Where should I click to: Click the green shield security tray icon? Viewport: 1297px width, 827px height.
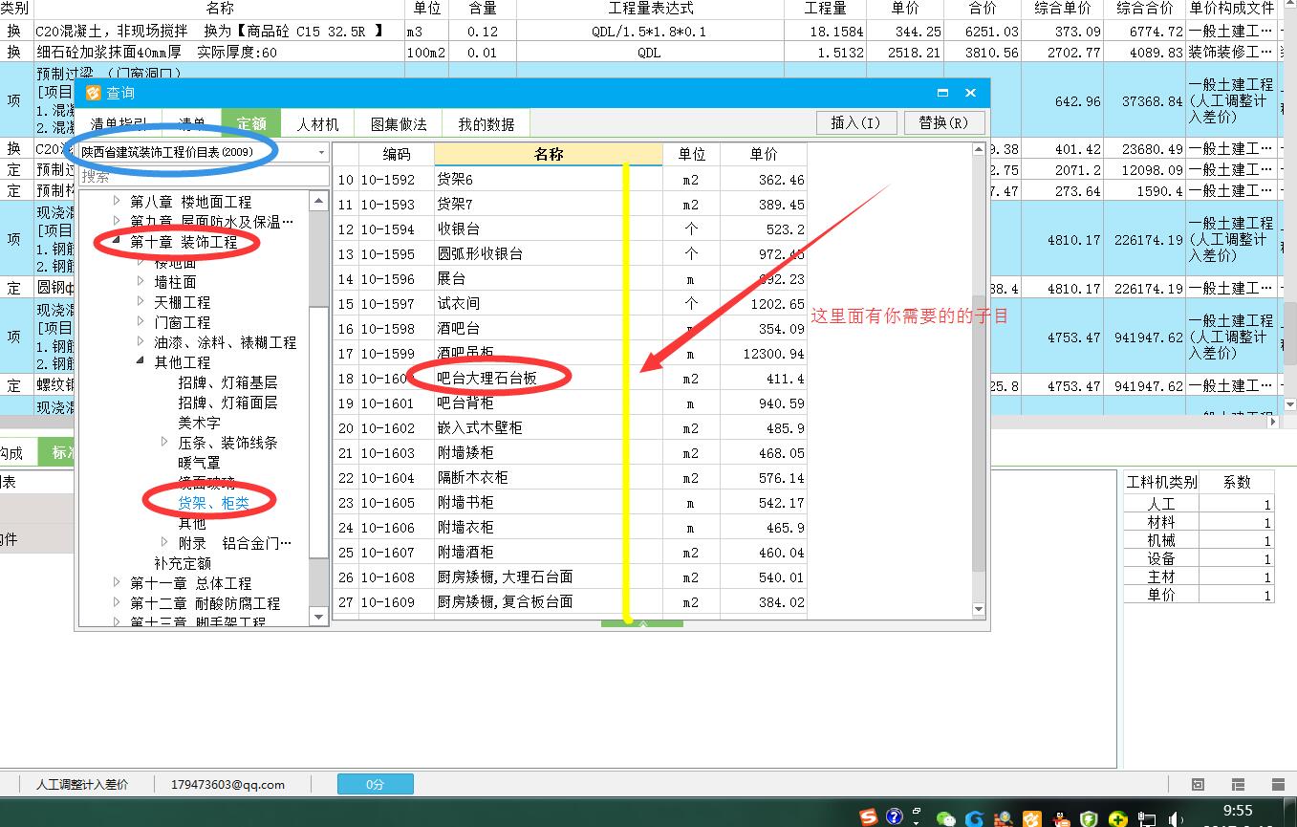pyautogui.click(x=1090, y=819)
